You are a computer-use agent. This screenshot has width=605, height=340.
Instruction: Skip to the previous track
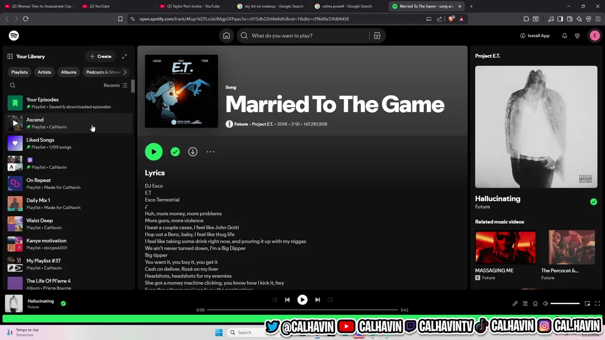pyautogui.click(x=287, y=299)
